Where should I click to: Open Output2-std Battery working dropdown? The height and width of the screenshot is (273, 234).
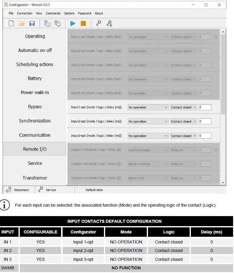[148, 164]
